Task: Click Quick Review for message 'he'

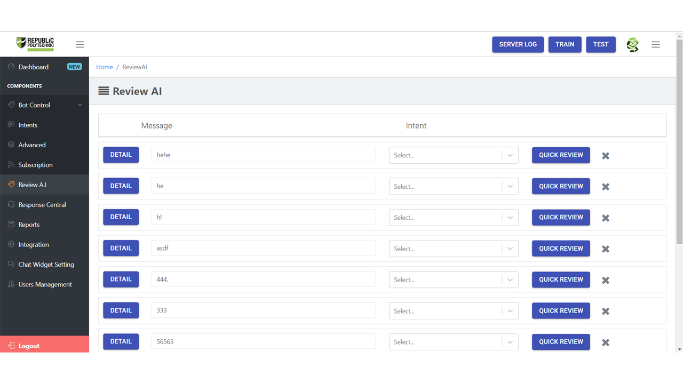Action: (560, 186)
